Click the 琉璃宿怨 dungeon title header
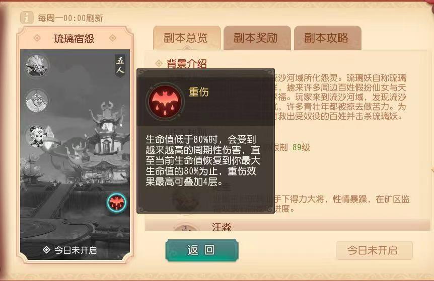The image size is (434, 281). click(x=74, y=39)
